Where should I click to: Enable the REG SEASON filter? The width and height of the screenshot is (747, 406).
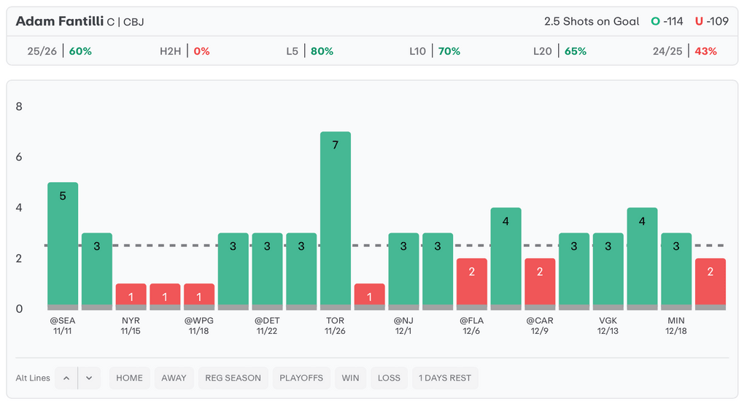(x=233, y=378)
